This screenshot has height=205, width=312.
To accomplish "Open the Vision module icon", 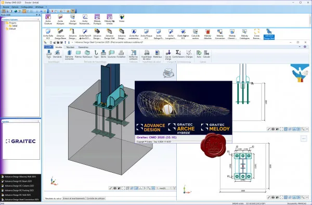I will tap(122, 18).
